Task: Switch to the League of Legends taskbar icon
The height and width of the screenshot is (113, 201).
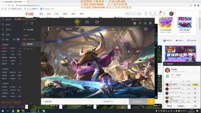Action: (39, 111)
